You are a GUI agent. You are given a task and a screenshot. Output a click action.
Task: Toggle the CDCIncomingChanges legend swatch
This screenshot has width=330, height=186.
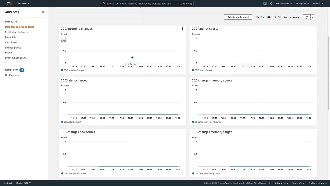point(62,70)
